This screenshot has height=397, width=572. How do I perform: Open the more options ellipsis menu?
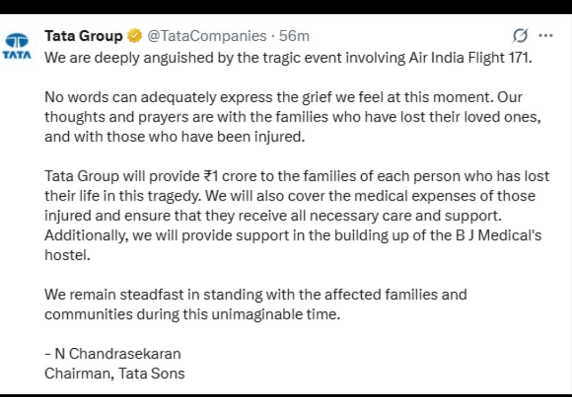[x=546, y=36]
